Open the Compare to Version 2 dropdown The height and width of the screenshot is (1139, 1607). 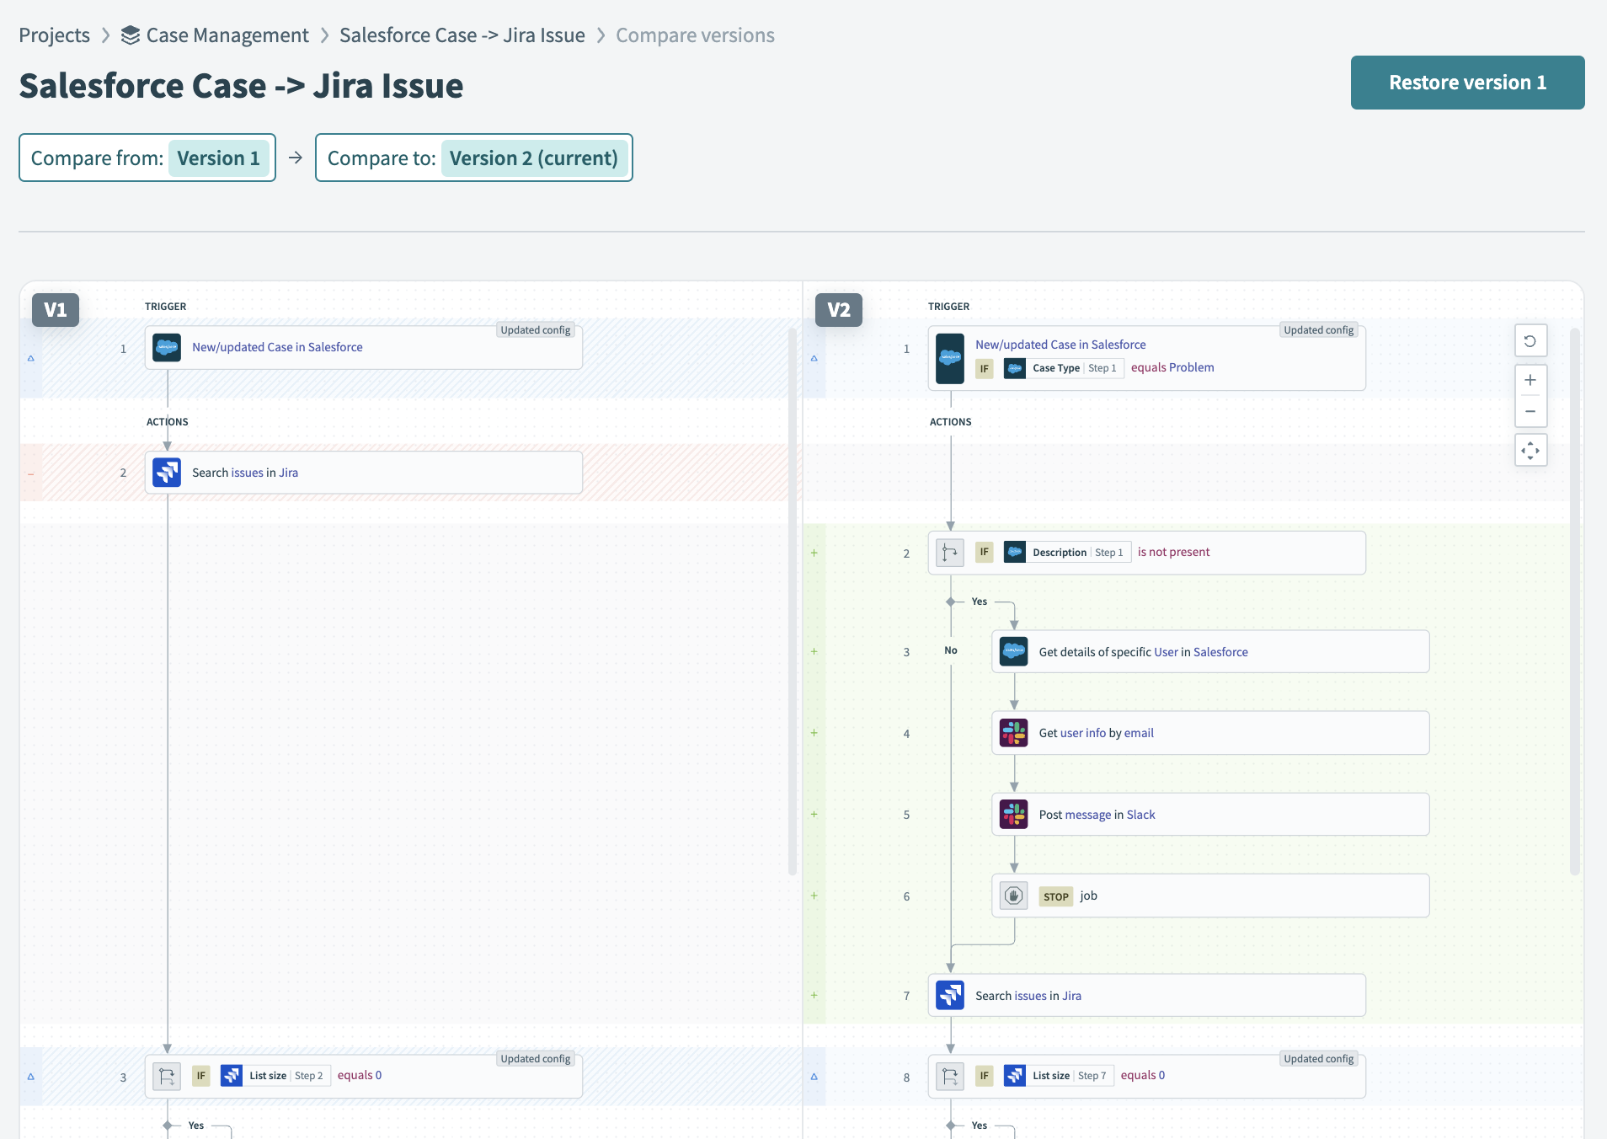pos(533,158)
